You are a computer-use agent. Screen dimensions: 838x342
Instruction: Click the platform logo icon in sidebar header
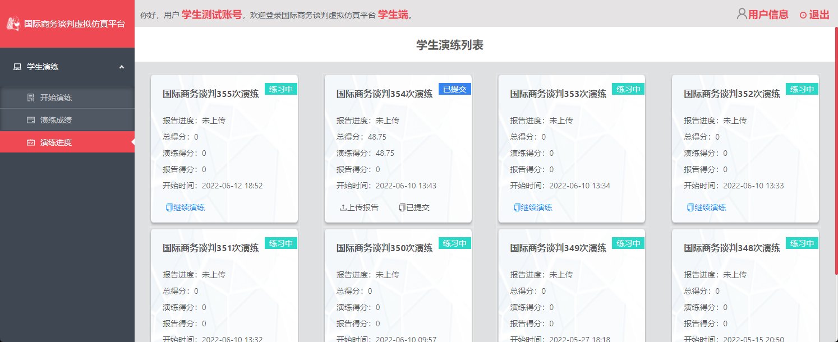click(x=13, y=24)
